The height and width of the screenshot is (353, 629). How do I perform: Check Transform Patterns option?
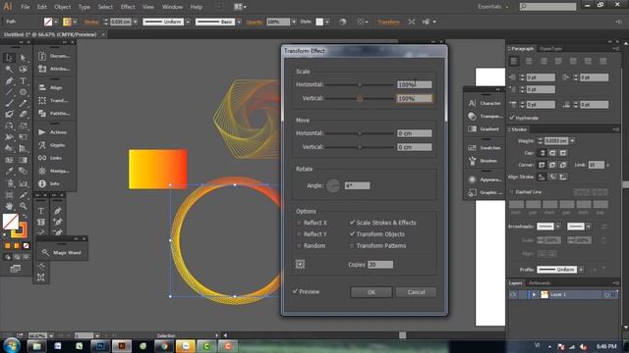(352, 246)
